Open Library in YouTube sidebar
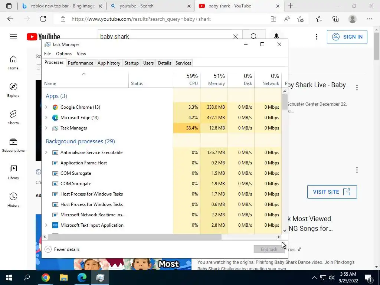 (x=13, y=172)
